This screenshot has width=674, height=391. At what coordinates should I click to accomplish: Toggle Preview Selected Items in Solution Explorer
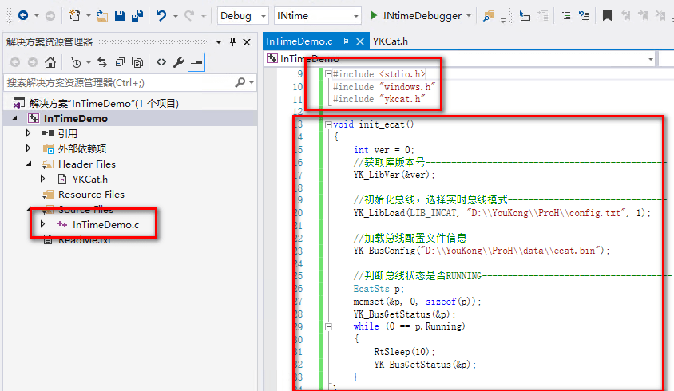click(196, 62)
